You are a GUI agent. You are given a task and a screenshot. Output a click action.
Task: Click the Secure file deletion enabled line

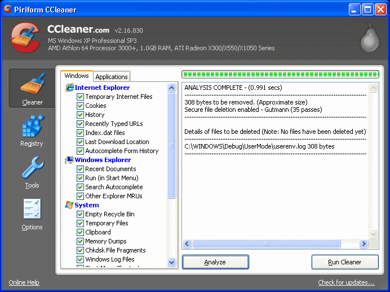253,110
